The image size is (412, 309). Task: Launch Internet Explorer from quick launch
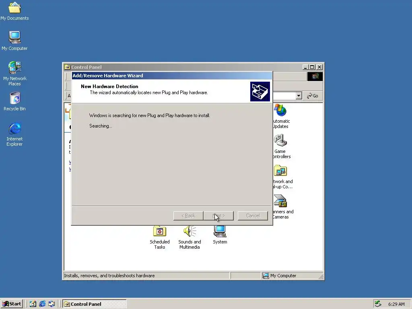pyautogui.click(x=42, y=304)
